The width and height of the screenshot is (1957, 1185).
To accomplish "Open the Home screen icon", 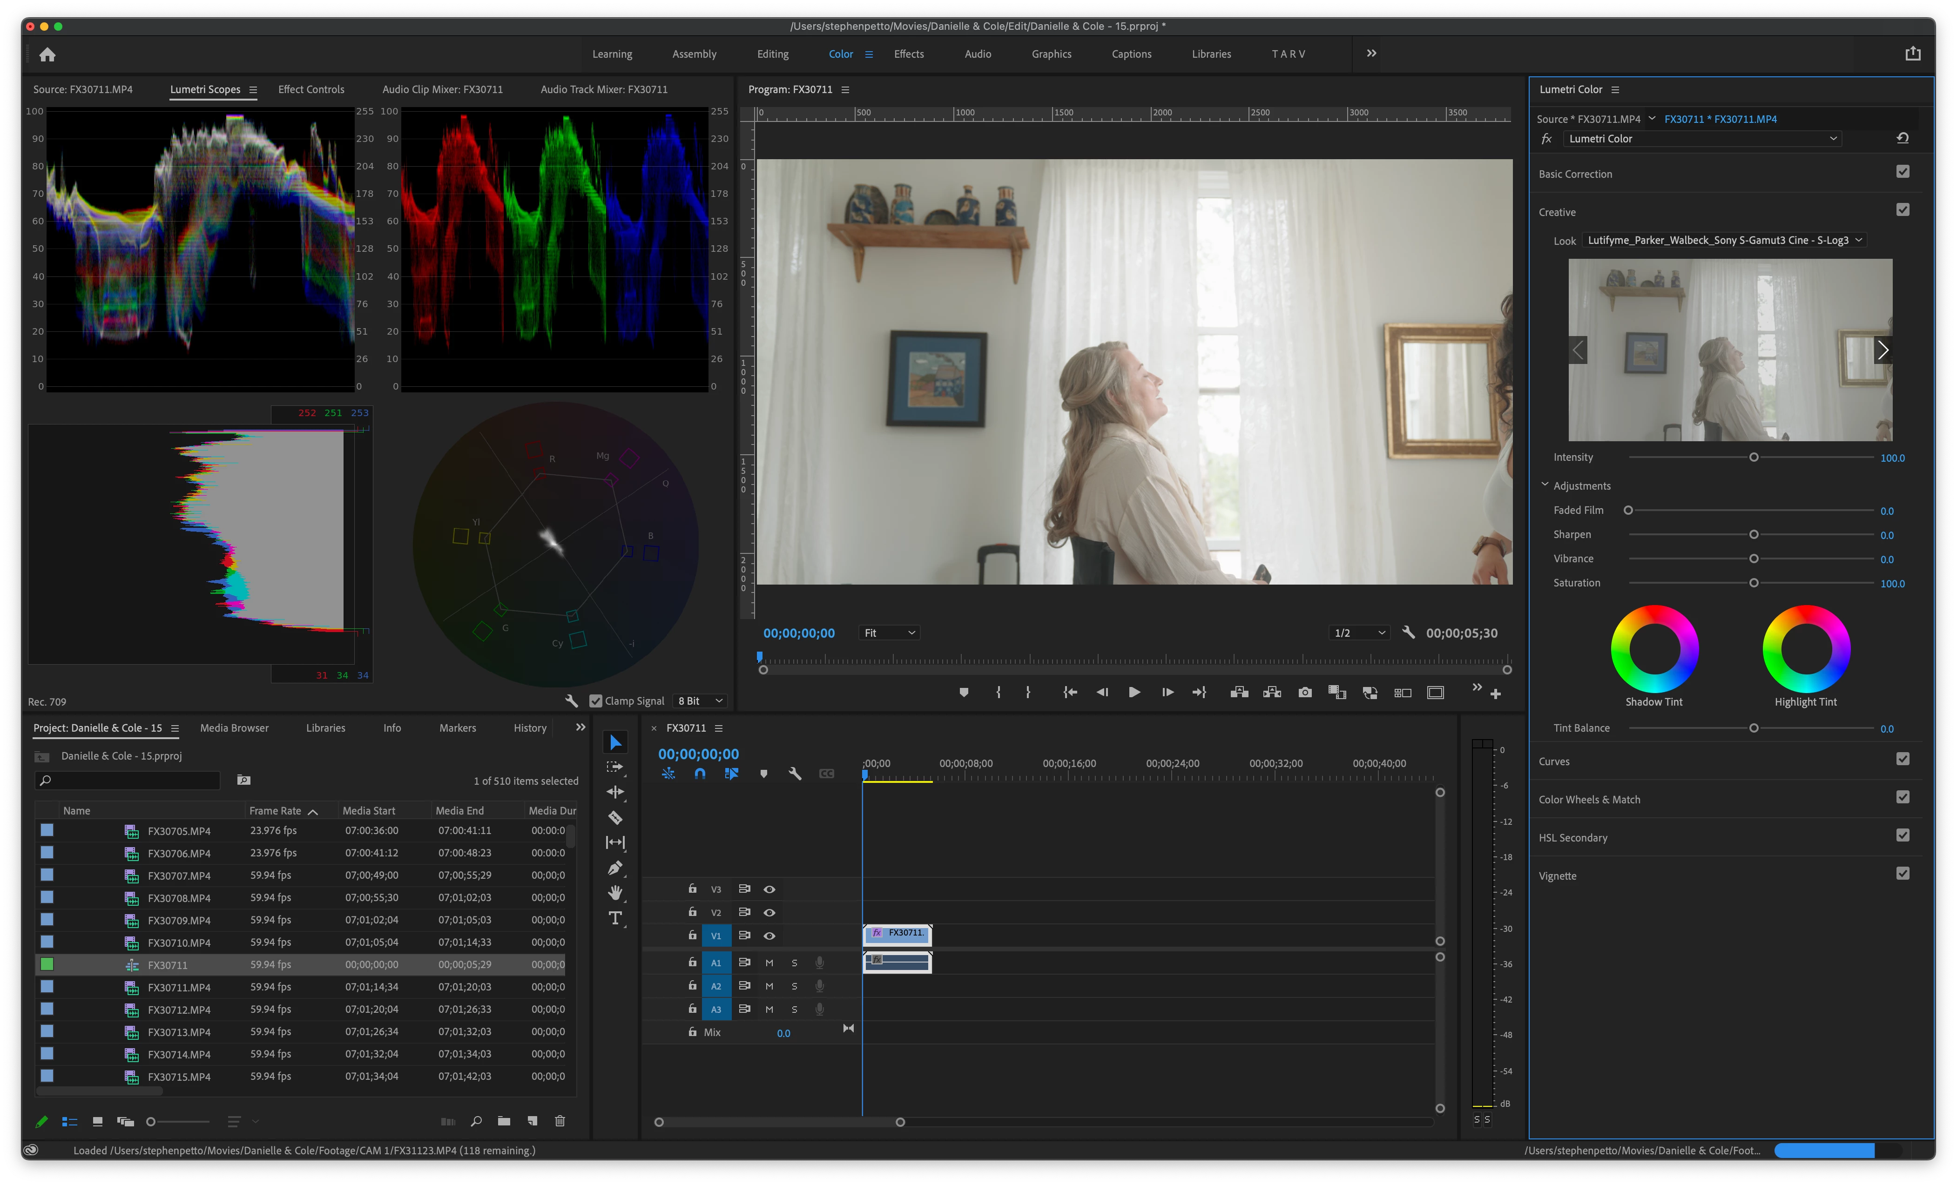I will click(x=47, y=55).
